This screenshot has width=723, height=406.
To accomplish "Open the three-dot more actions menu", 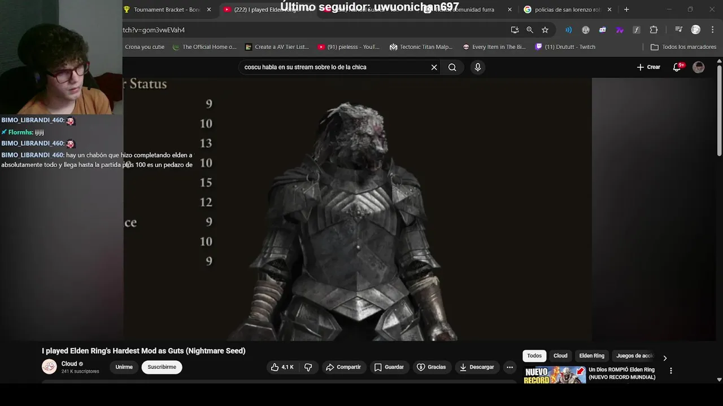I will [x=509, y=367].
